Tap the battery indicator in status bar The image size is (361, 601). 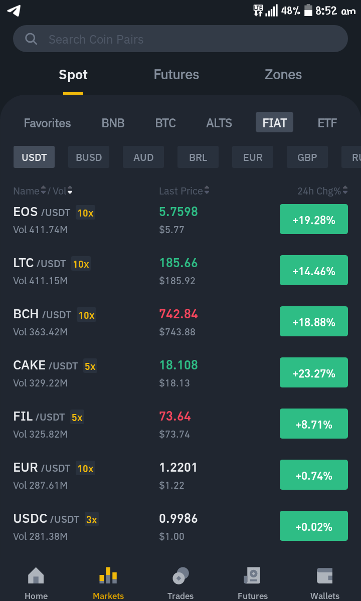pos(308,11)
